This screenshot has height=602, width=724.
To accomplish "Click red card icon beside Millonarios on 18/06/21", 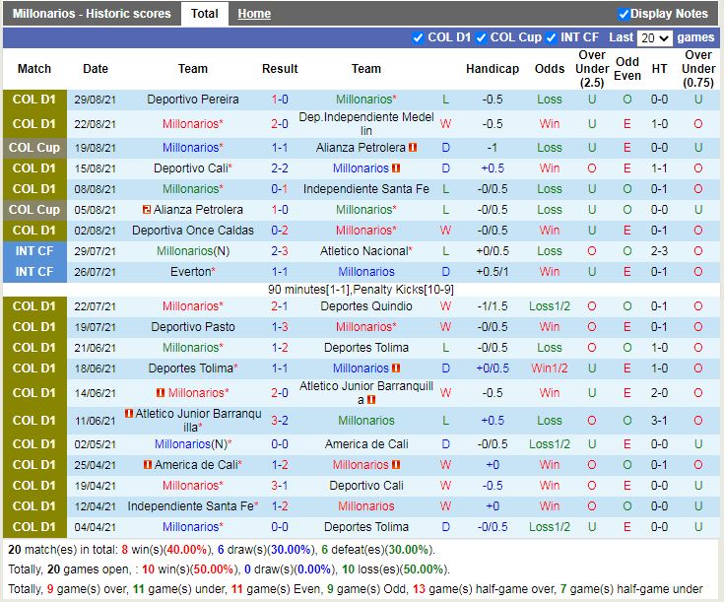I will [396, 368].
